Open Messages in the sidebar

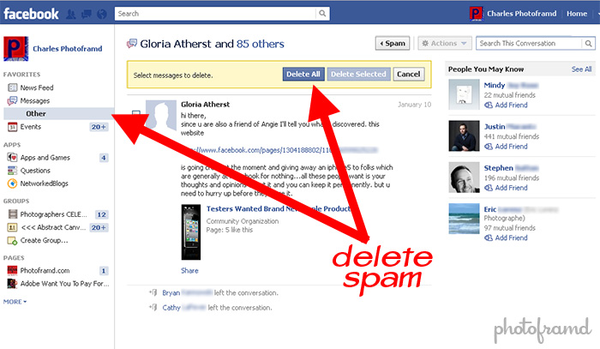point(35,100)
